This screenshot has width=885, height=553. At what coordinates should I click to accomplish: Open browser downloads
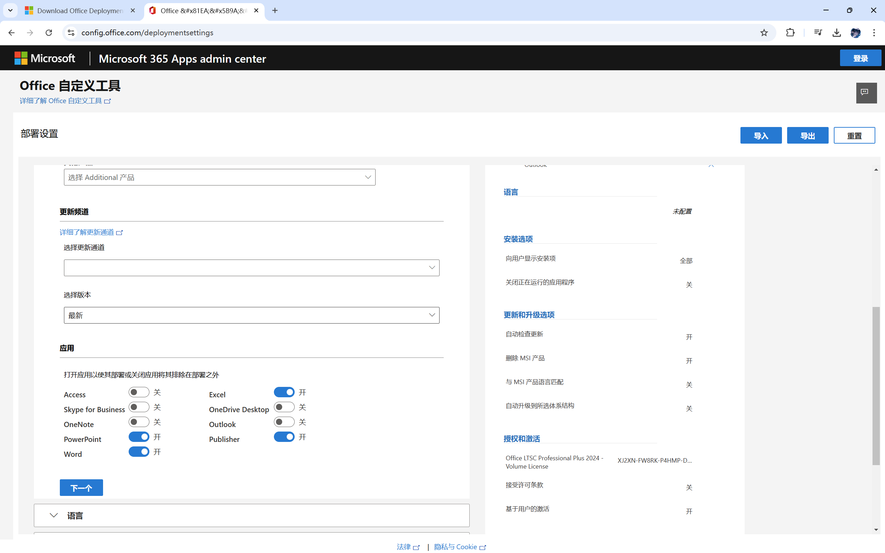[836, 33]
